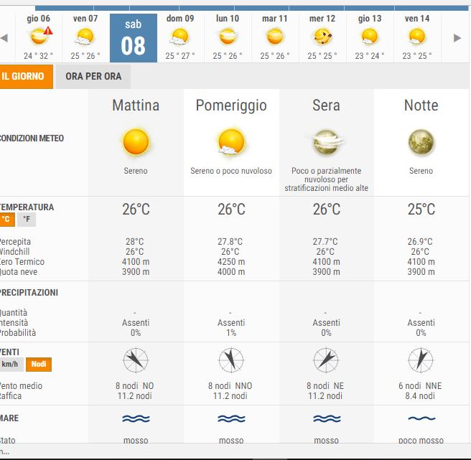Open the ORA PER ORA tab
471x460 pixels.
click(93, 76)
